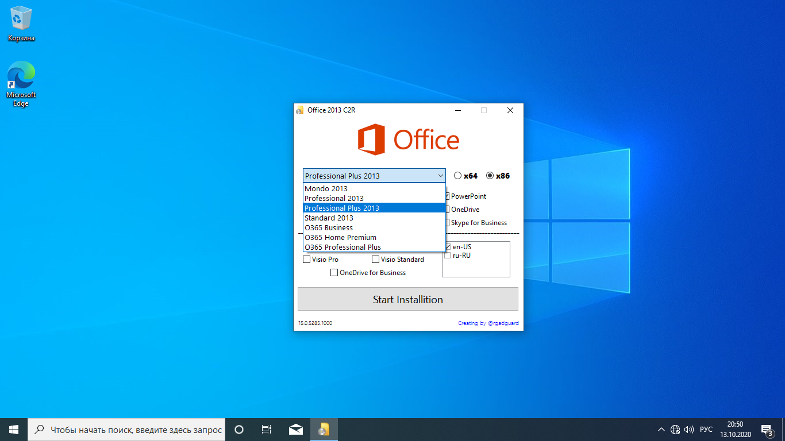This screenshot has height=441, width=785.
Task: Uncheck the PowerPoint checkbox
Action: (448, 196)
